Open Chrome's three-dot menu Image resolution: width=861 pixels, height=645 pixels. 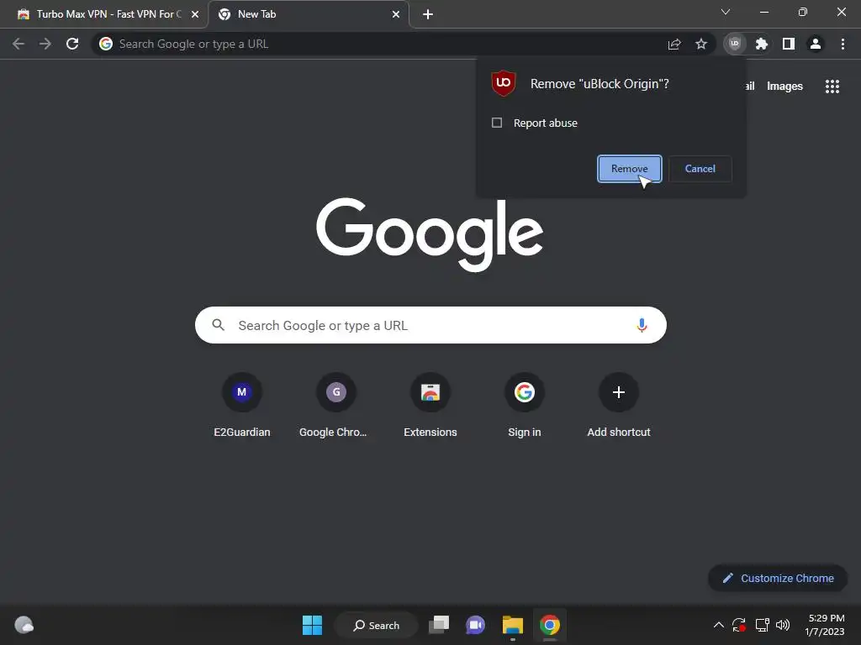pos(843,44)
